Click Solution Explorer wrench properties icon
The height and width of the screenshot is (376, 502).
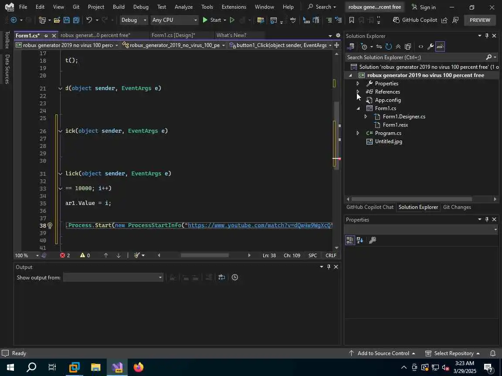430,47
